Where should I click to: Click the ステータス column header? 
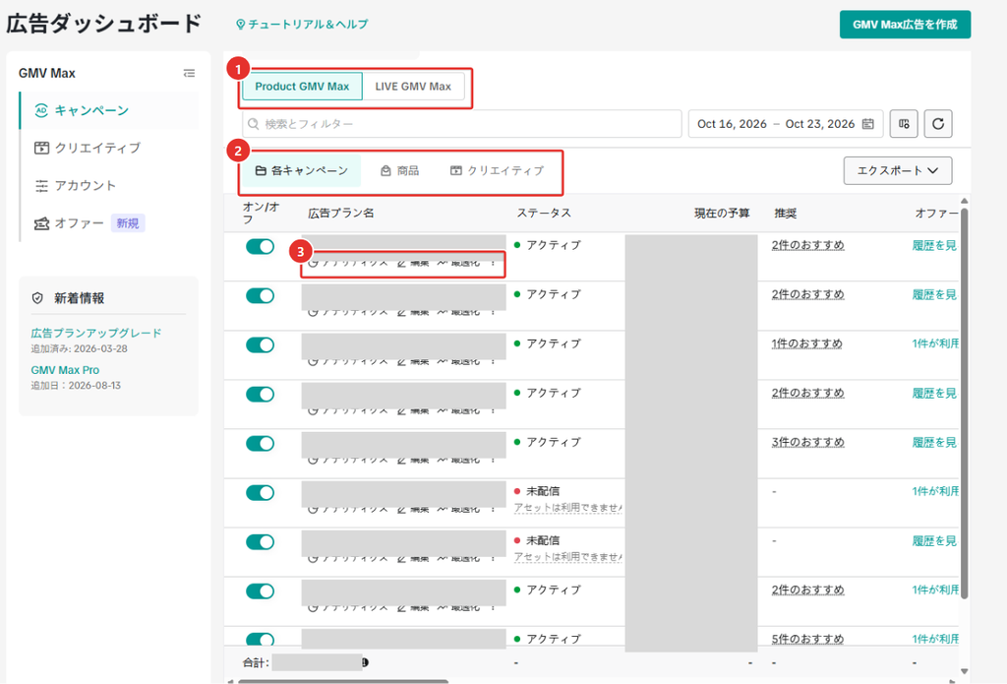tap(543, 213)
